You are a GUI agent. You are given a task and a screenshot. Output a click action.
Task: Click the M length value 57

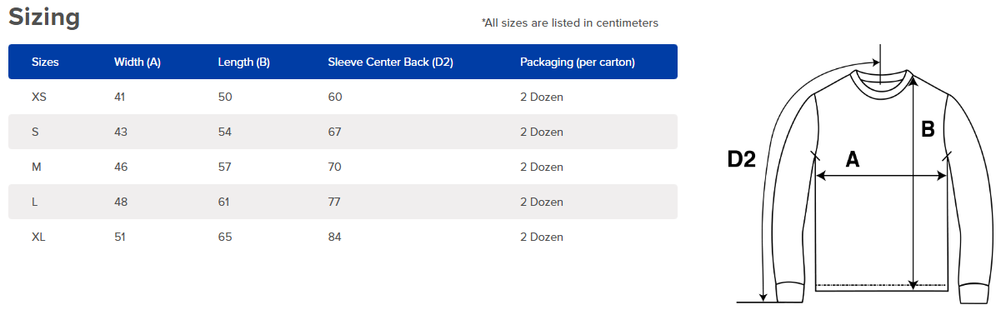tap(225, 167)
